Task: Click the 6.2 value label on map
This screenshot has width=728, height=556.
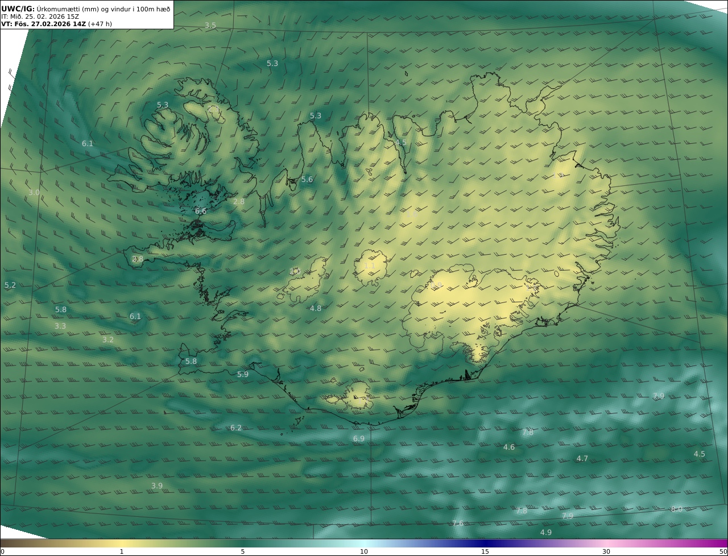Action: [236, 428]
